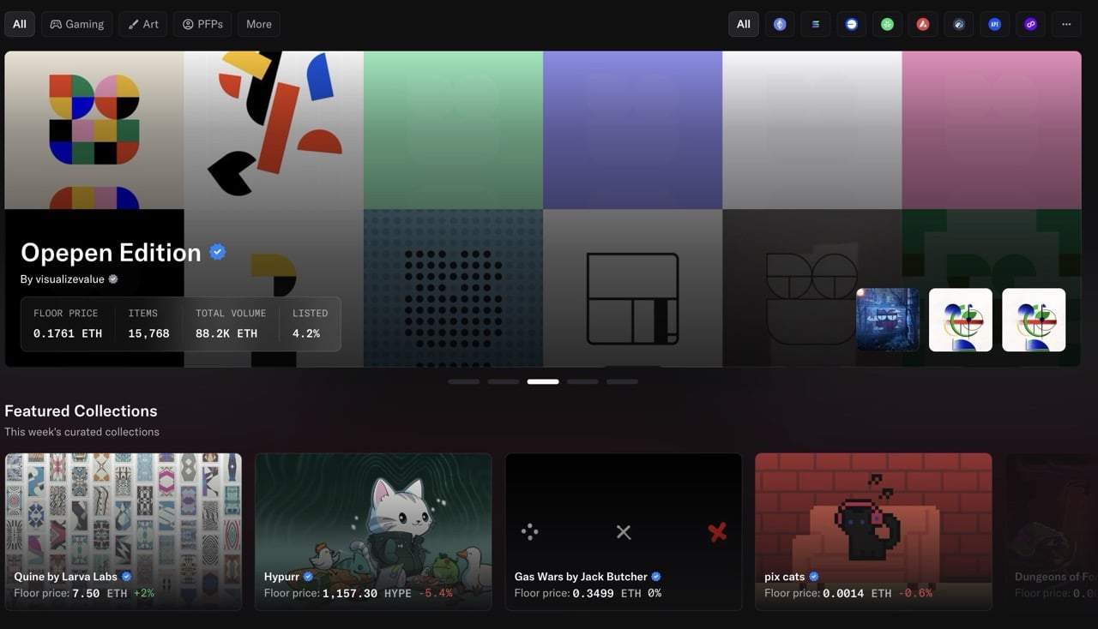Click the Hypurr price change "-5.4%"

(x=436, y=593)
